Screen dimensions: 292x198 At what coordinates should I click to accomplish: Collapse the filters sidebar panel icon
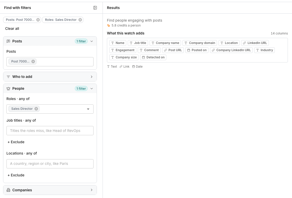pos(95,8)
